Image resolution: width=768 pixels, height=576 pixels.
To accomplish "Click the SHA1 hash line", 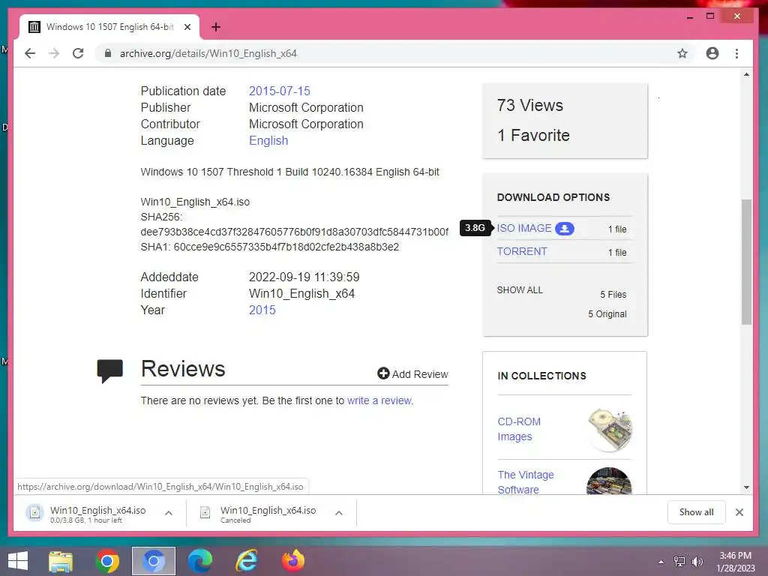I will click(x=269, y=247).
